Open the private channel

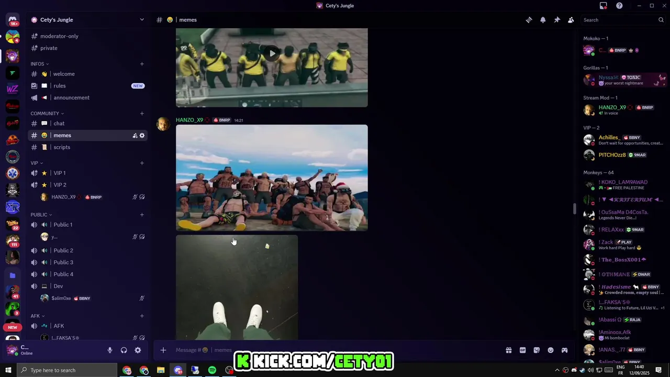pos(87,48)
